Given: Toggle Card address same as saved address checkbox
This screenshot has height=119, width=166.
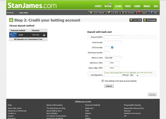Looking at the screenshot, I should pyautogui.click(x=103, y=81).
